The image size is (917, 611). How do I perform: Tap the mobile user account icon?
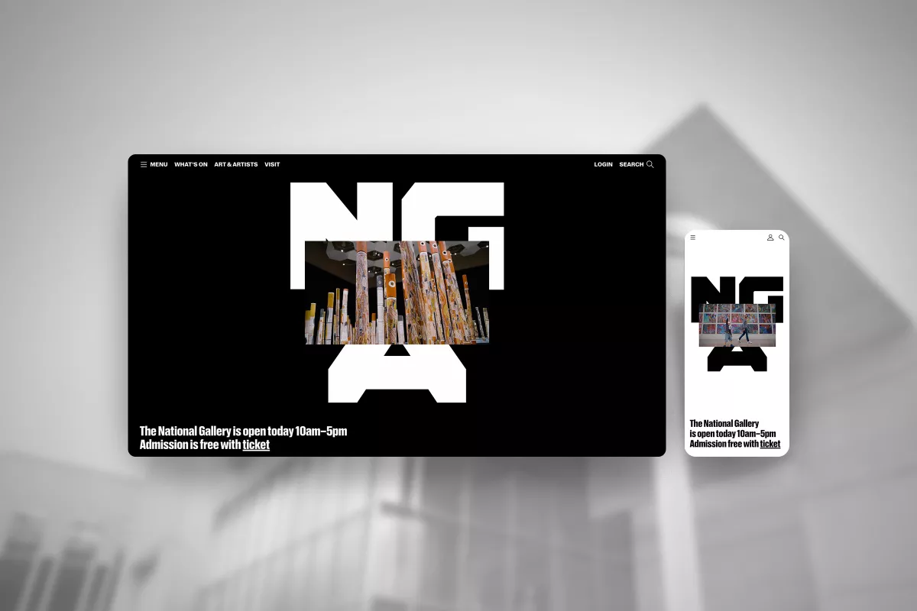pos(770,238)
